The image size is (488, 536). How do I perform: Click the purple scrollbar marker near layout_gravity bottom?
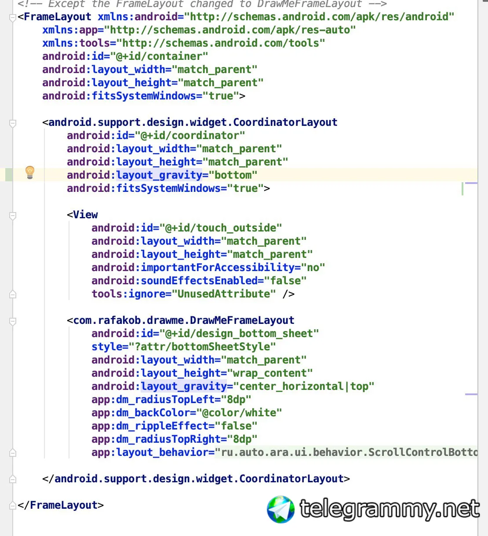pyautogui.click(x=471, y=183)
